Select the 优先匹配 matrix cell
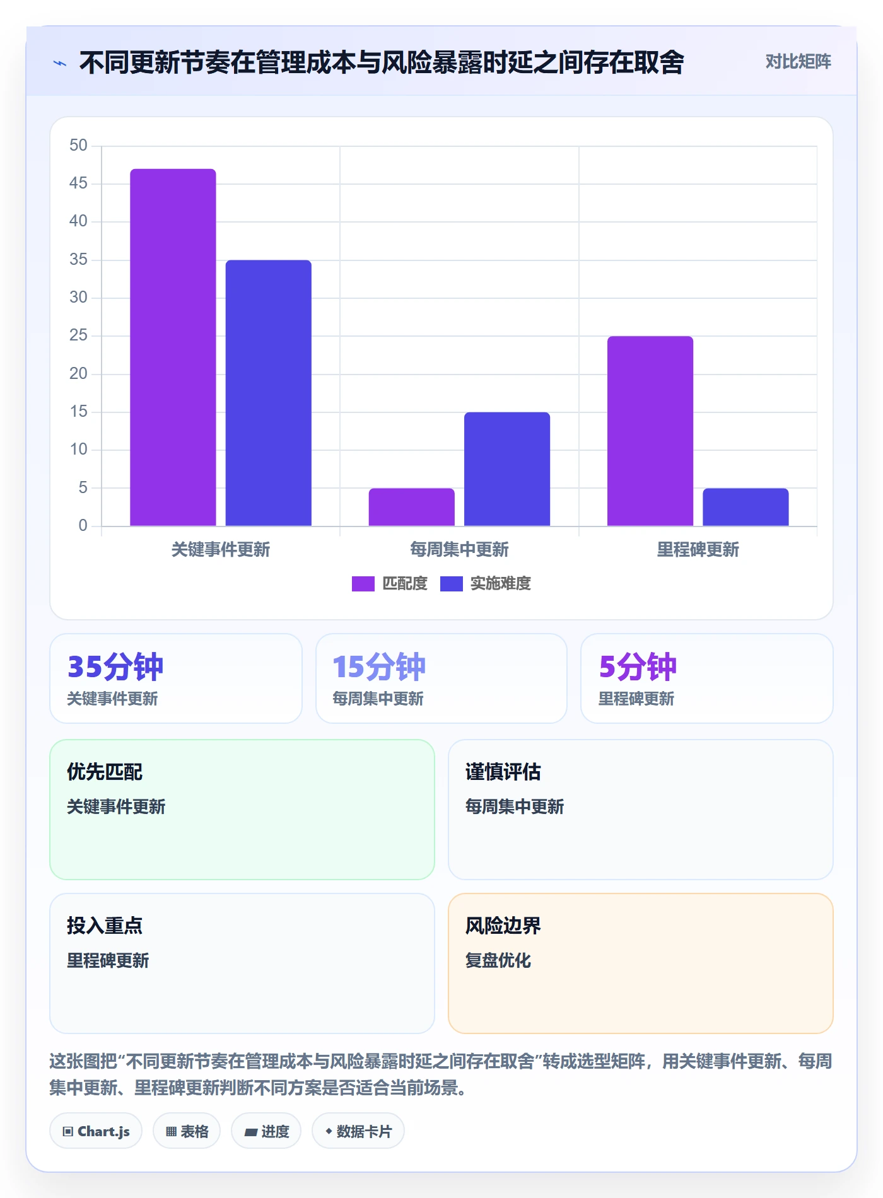Viewport: 883px width, 1198px height. [x=242, y=810]
